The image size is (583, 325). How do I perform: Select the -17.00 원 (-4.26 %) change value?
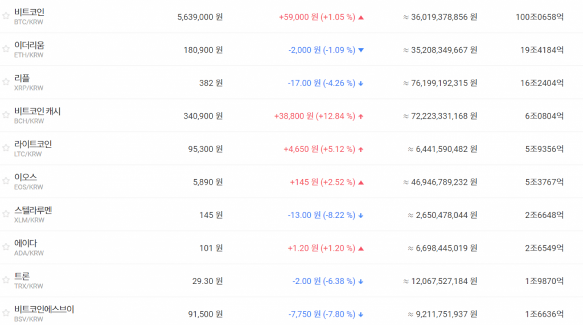[x=321, y=83]
